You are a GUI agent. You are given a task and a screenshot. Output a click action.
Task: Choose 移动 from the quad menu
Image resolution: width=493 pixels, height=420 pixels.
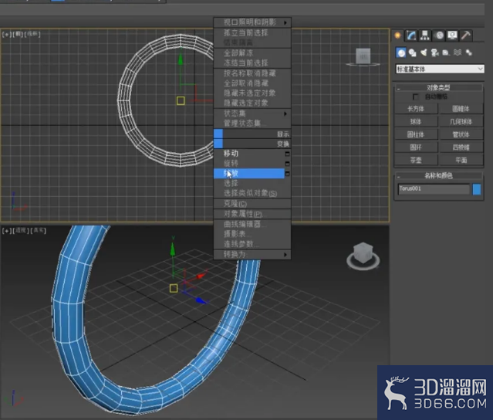(249, 154)
